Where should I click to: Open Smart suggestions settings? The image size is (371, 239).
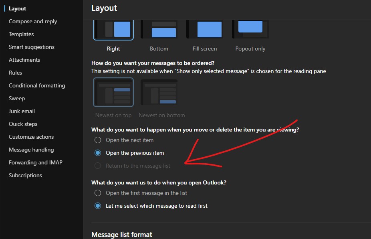(32, 47)
